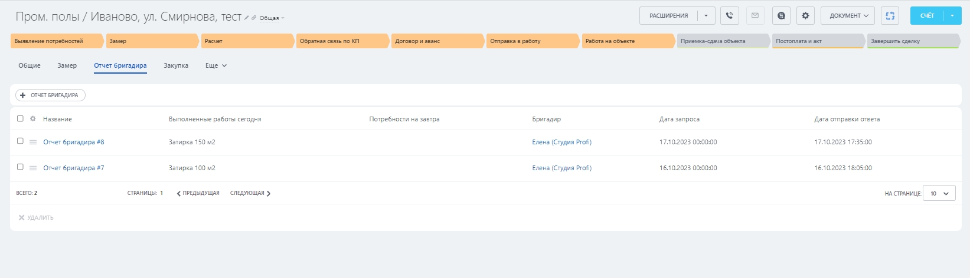The height and width of the screenshot is (278, 970).
Task: Open Елена (Студия Profi) link in row #8
Action: point(561,142)
